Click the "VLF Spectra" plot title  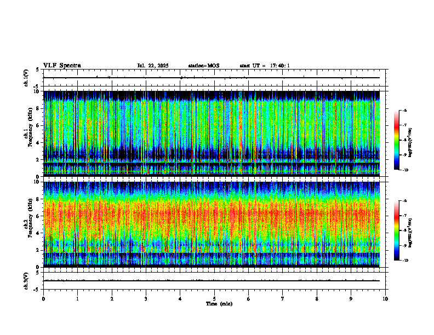62,66
